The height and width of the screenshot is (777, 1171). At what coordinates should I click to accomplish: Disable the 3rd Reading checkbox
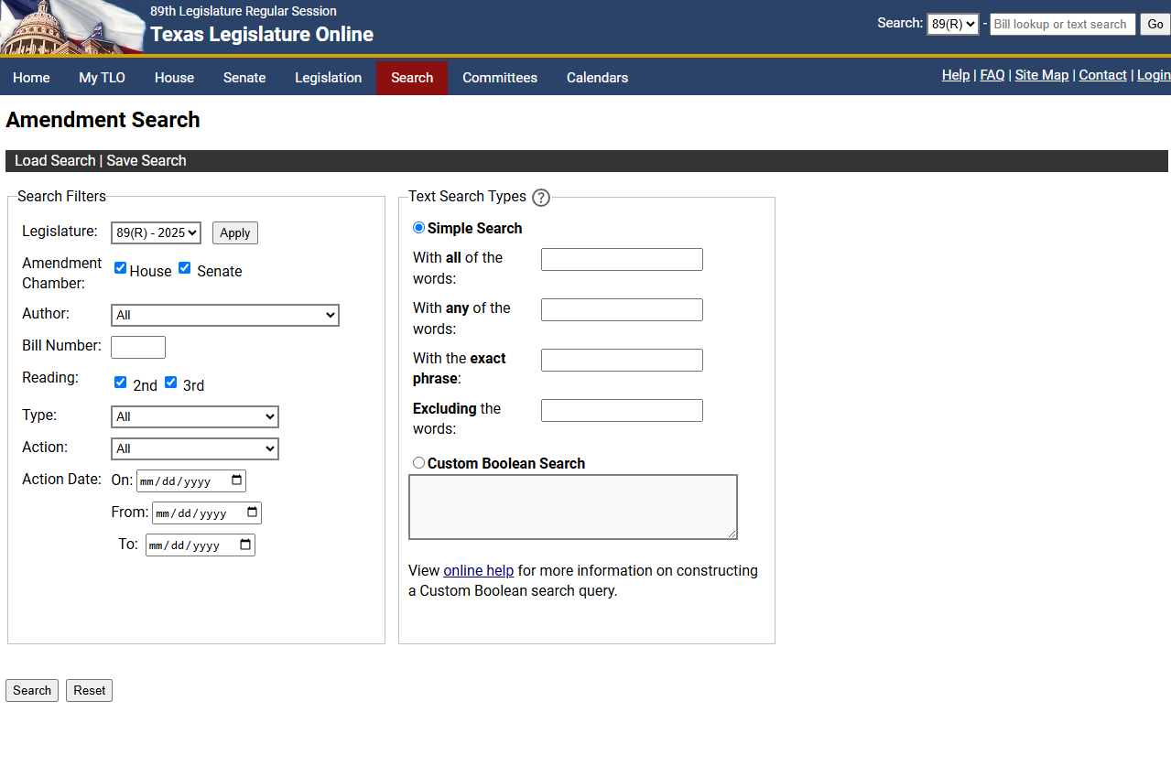click(x=170, y=382)
